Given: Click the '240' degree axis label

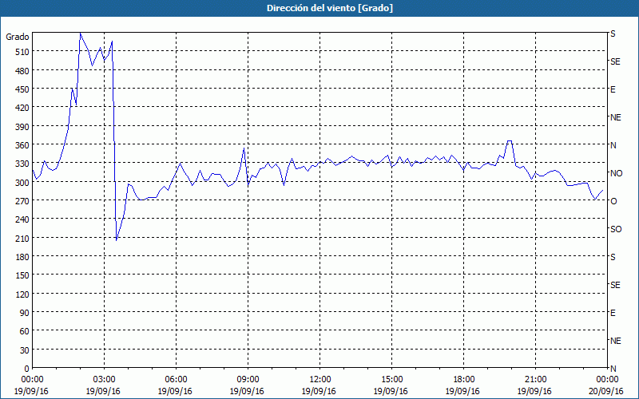Looking at the screenshot, I should [x=23, y=220].
